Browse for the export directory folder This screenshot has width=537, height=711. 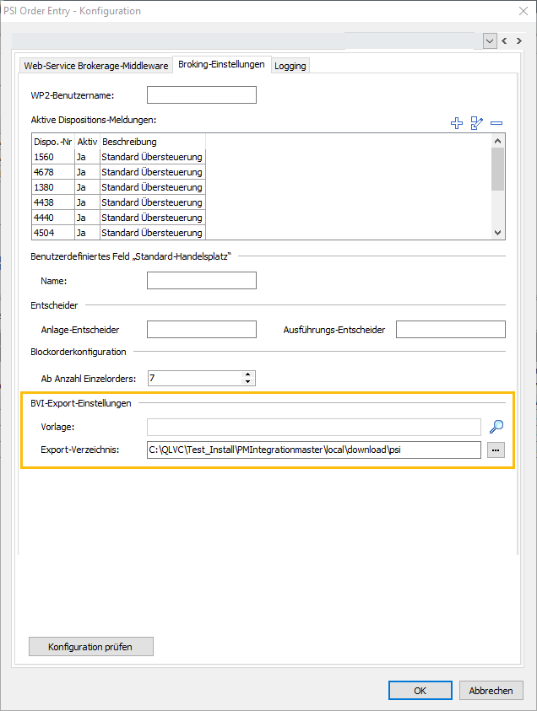496,450
